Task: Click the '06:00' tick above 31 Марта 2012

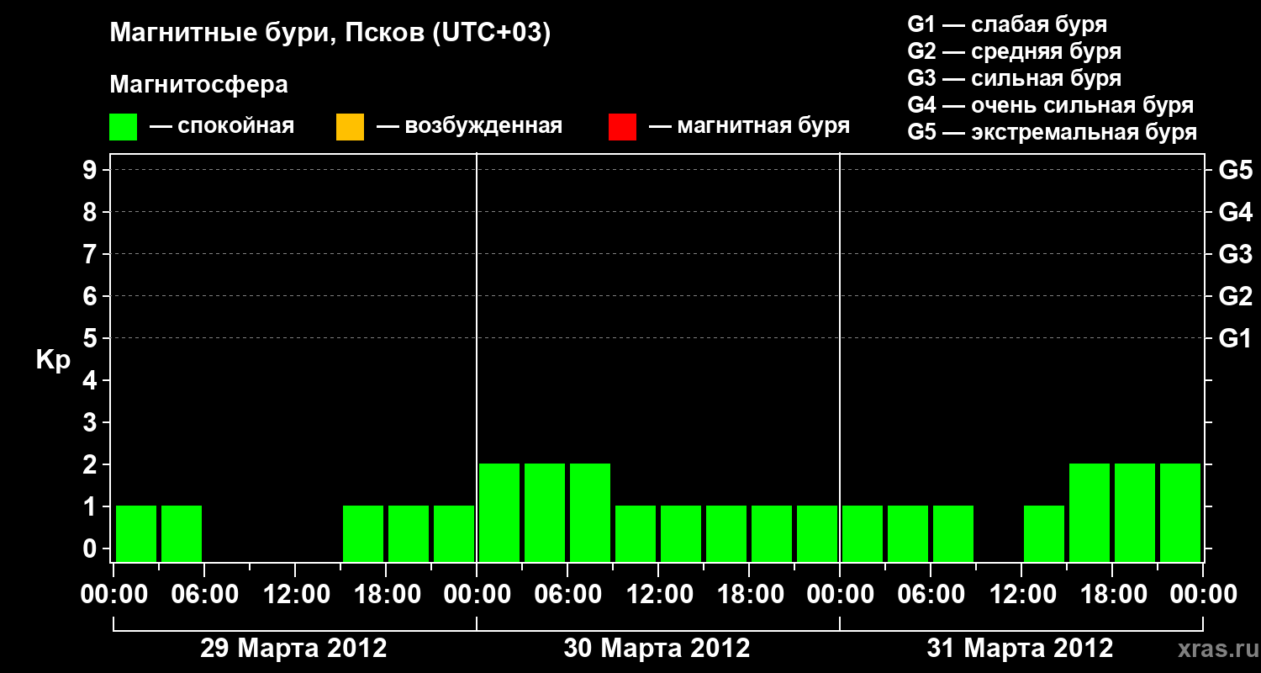Action: point(931,595)
